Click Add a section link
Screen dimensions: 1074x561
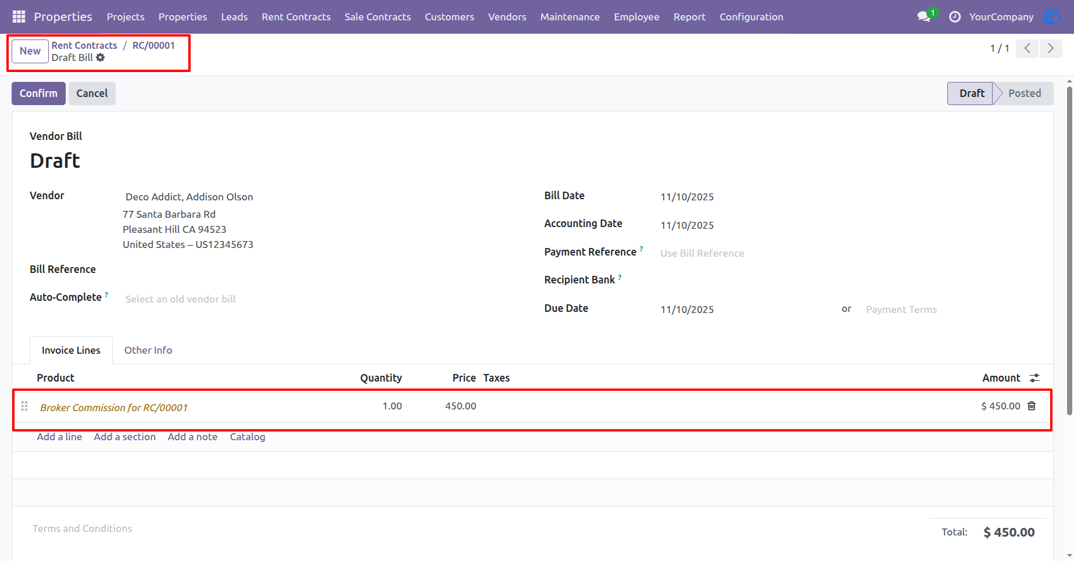point(125,437)
